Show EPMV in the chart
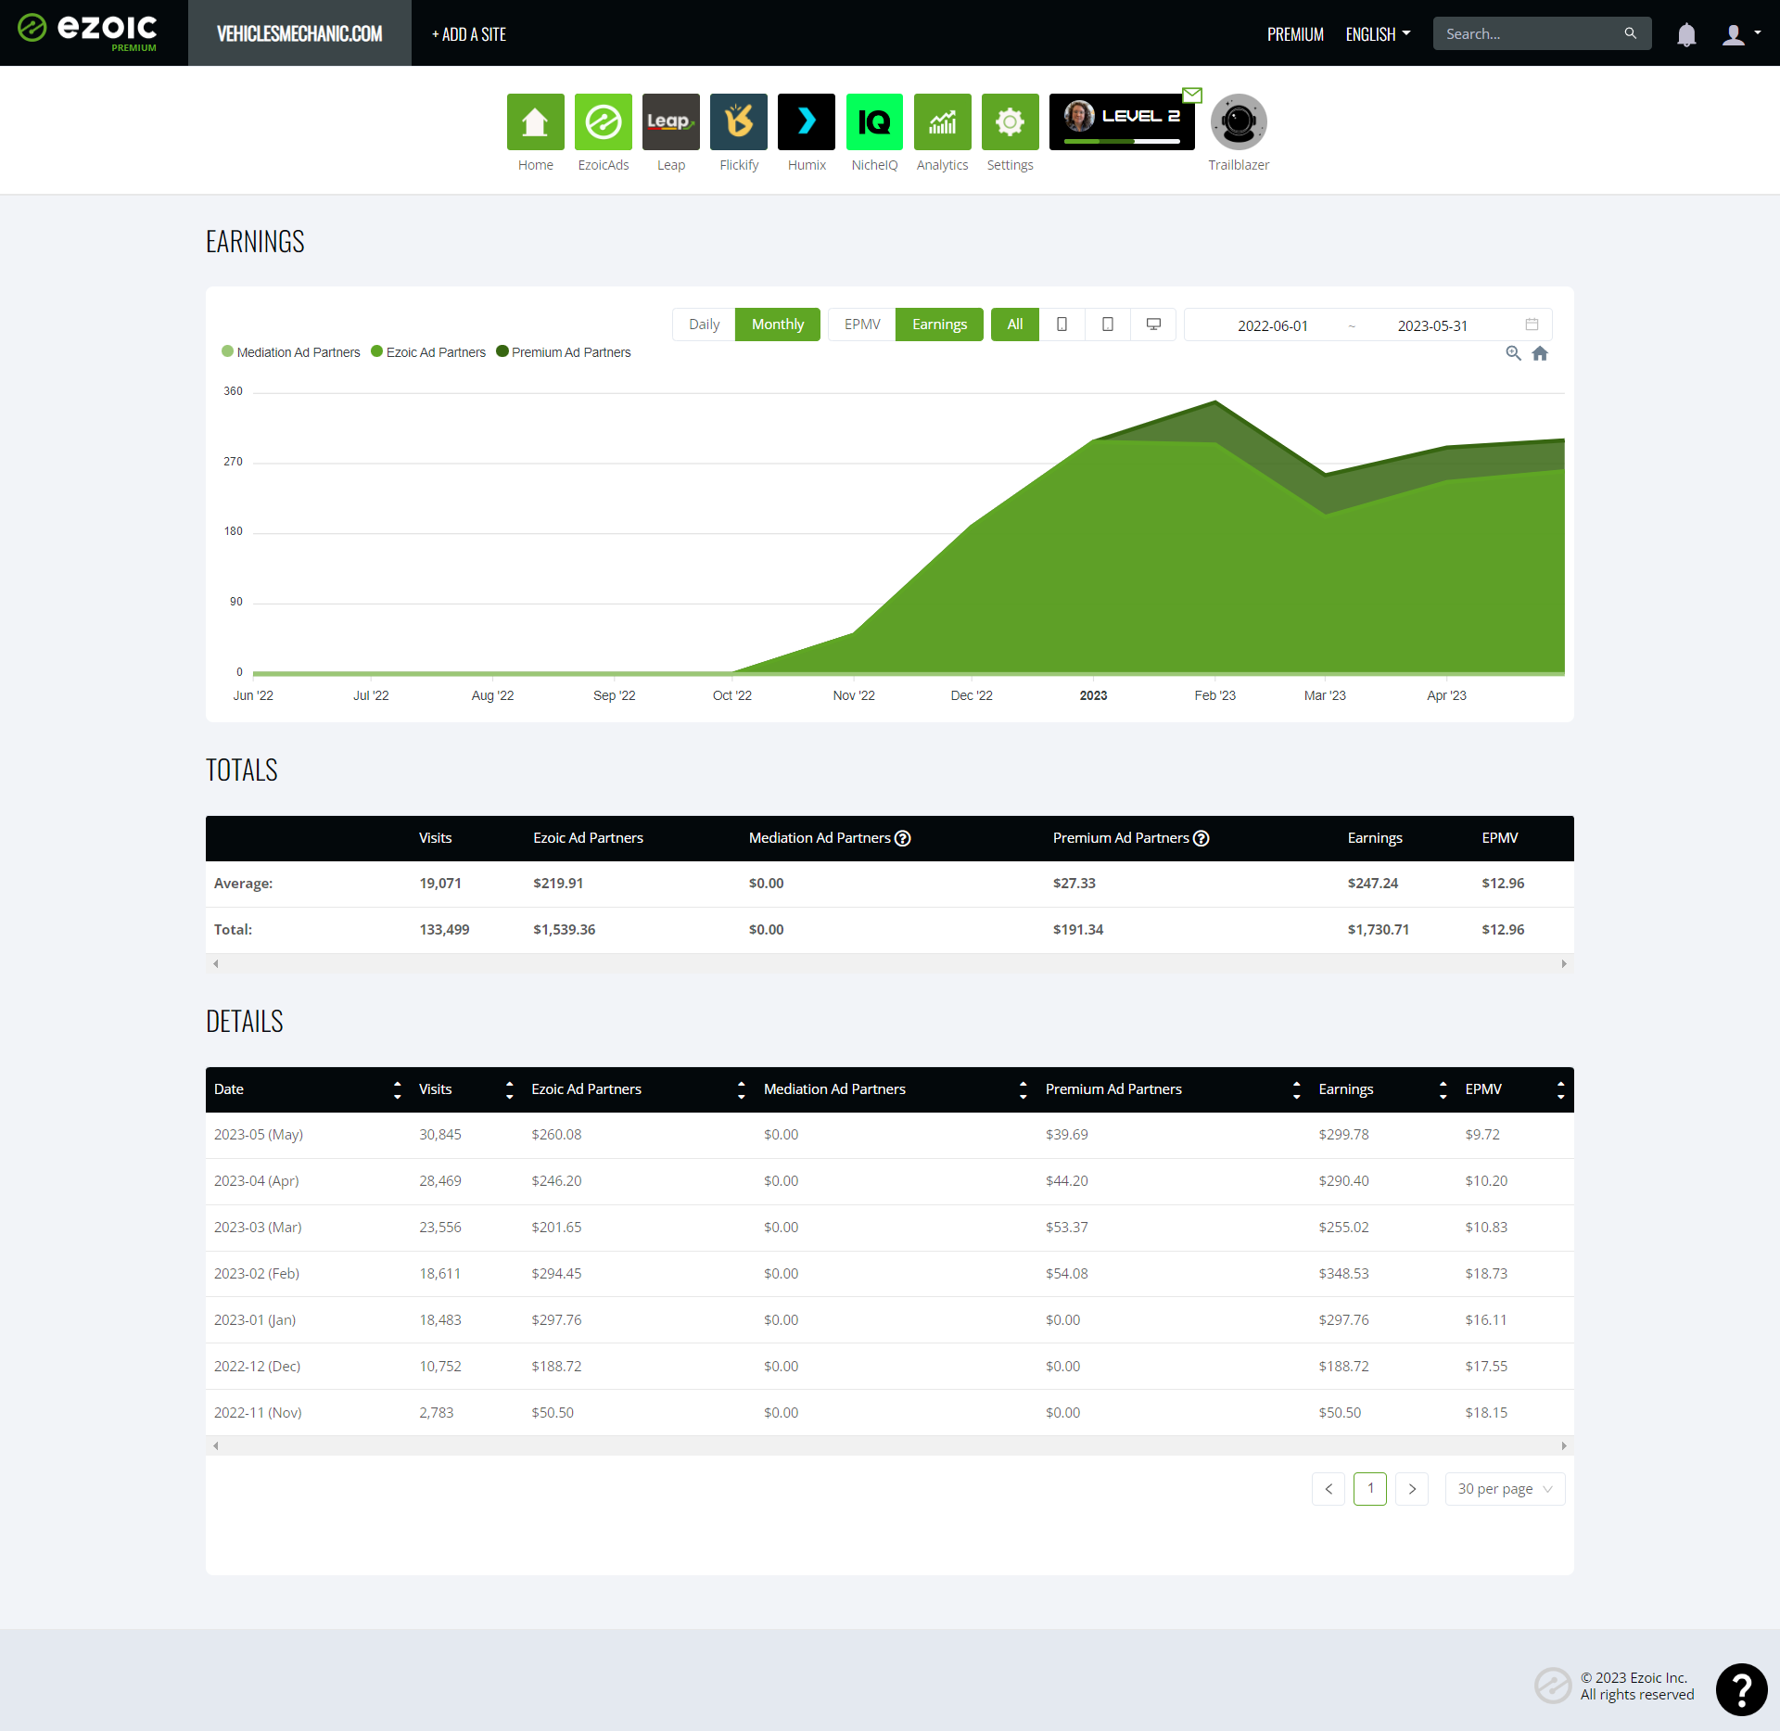This screenshot has width=1780, height=1731. tap(862, 325)
